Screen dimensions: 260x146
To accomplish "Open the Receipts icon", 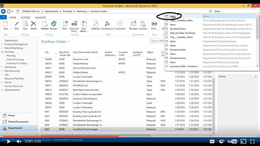I will (133, 24).
